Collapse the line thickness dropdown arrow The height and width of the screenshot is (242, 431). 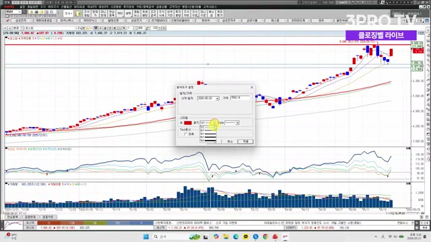tap(214, 123)
